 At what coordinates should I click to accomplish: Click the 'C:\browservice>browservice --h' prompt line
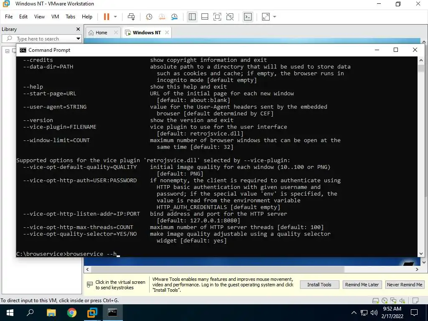(x=66, y=254)
